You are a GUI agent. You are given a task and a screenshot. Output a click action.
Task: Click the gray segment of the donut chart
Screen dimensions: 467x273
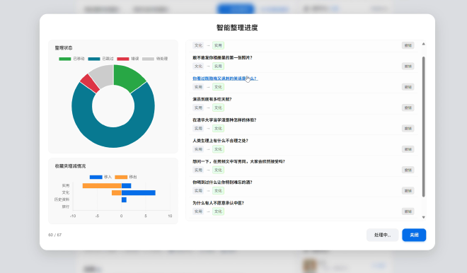coord(103,76)
